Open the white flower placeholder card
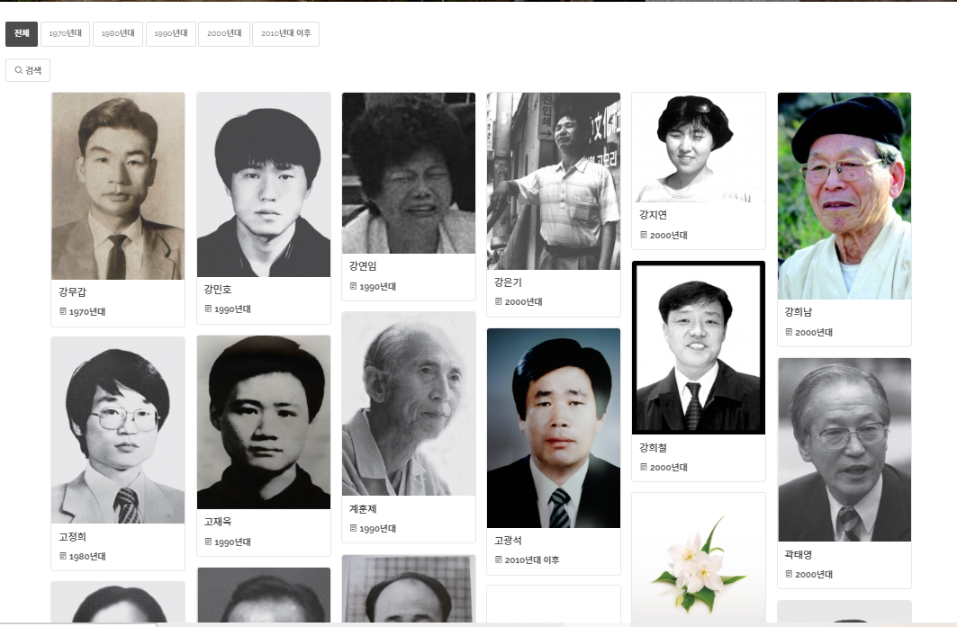The image size is (957, 627). (699, 560)
